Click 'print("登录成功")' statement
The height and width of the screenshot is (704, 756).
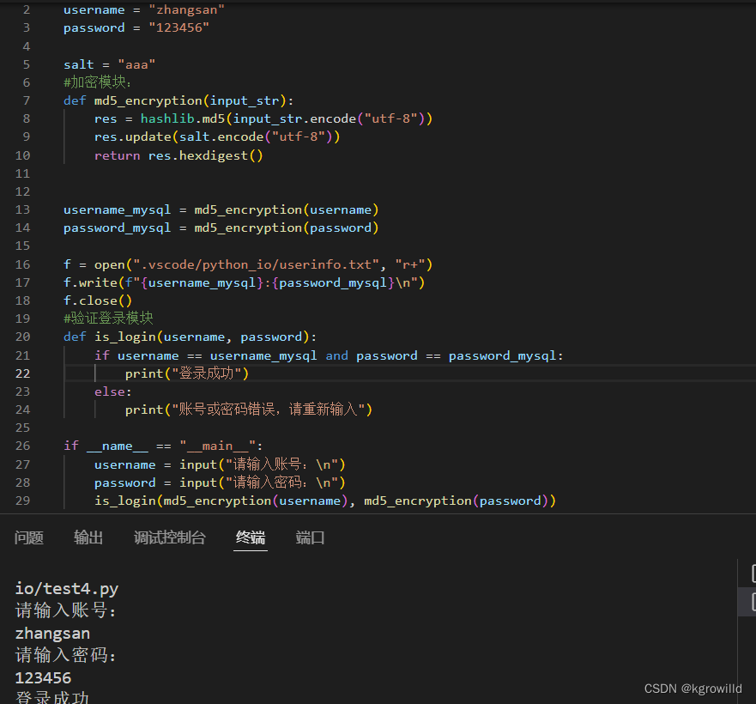(186, 373)
